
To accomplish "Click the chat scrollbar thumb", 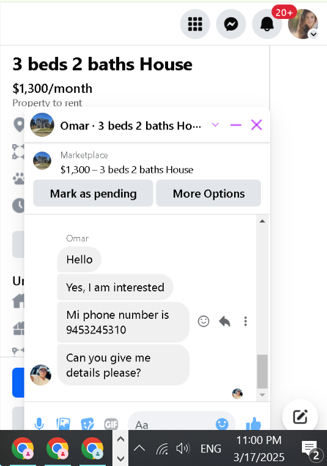I will 262,371.
